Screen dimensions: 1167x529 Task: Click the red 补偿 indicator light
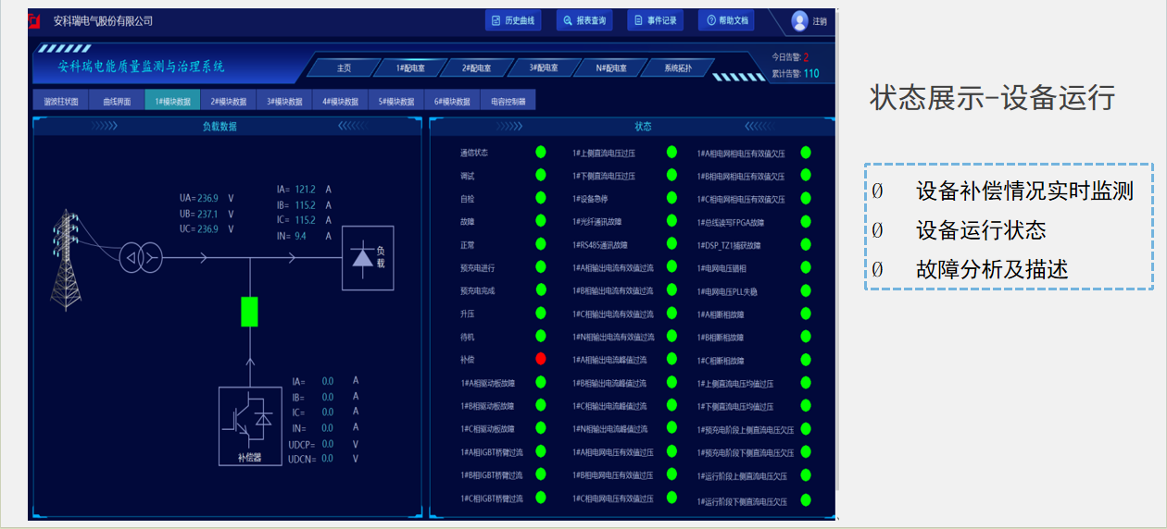click(x=541, y=359)
